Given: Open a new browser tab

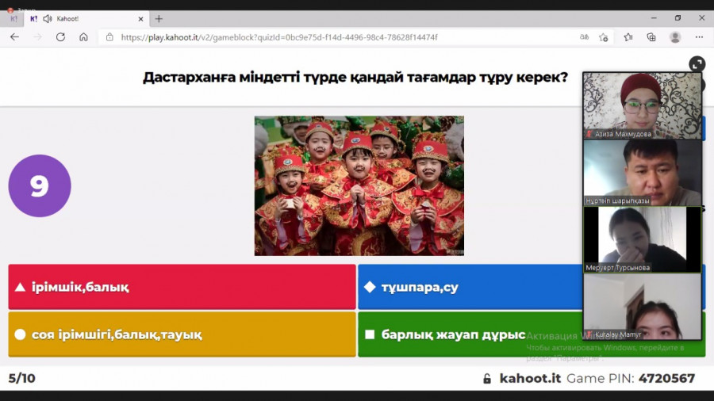Looking at the screenshot, I should pos(159,18).
